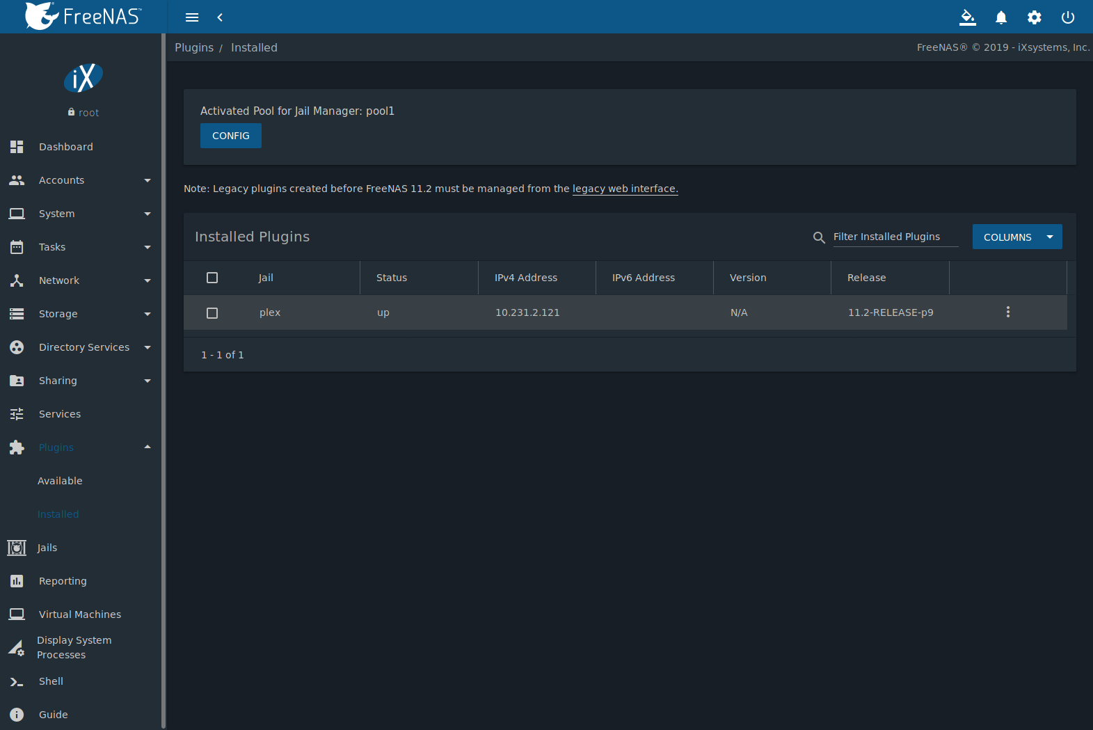Click Installed breadcrumb
The width and height of the screenshot is (1093, 730).
[254, 47]
